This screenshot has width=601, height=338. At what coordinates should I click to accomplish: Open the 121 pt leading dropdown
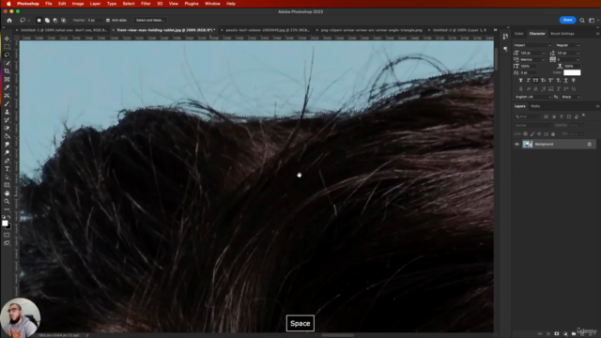click(x=578, y=53)
